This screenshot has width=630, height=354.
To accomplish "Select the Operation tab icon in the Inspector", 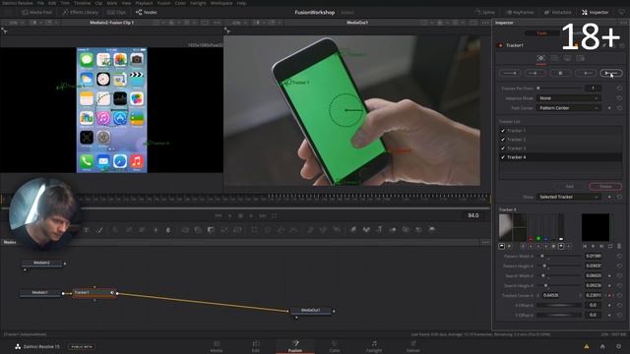I will tap(554, 59).
